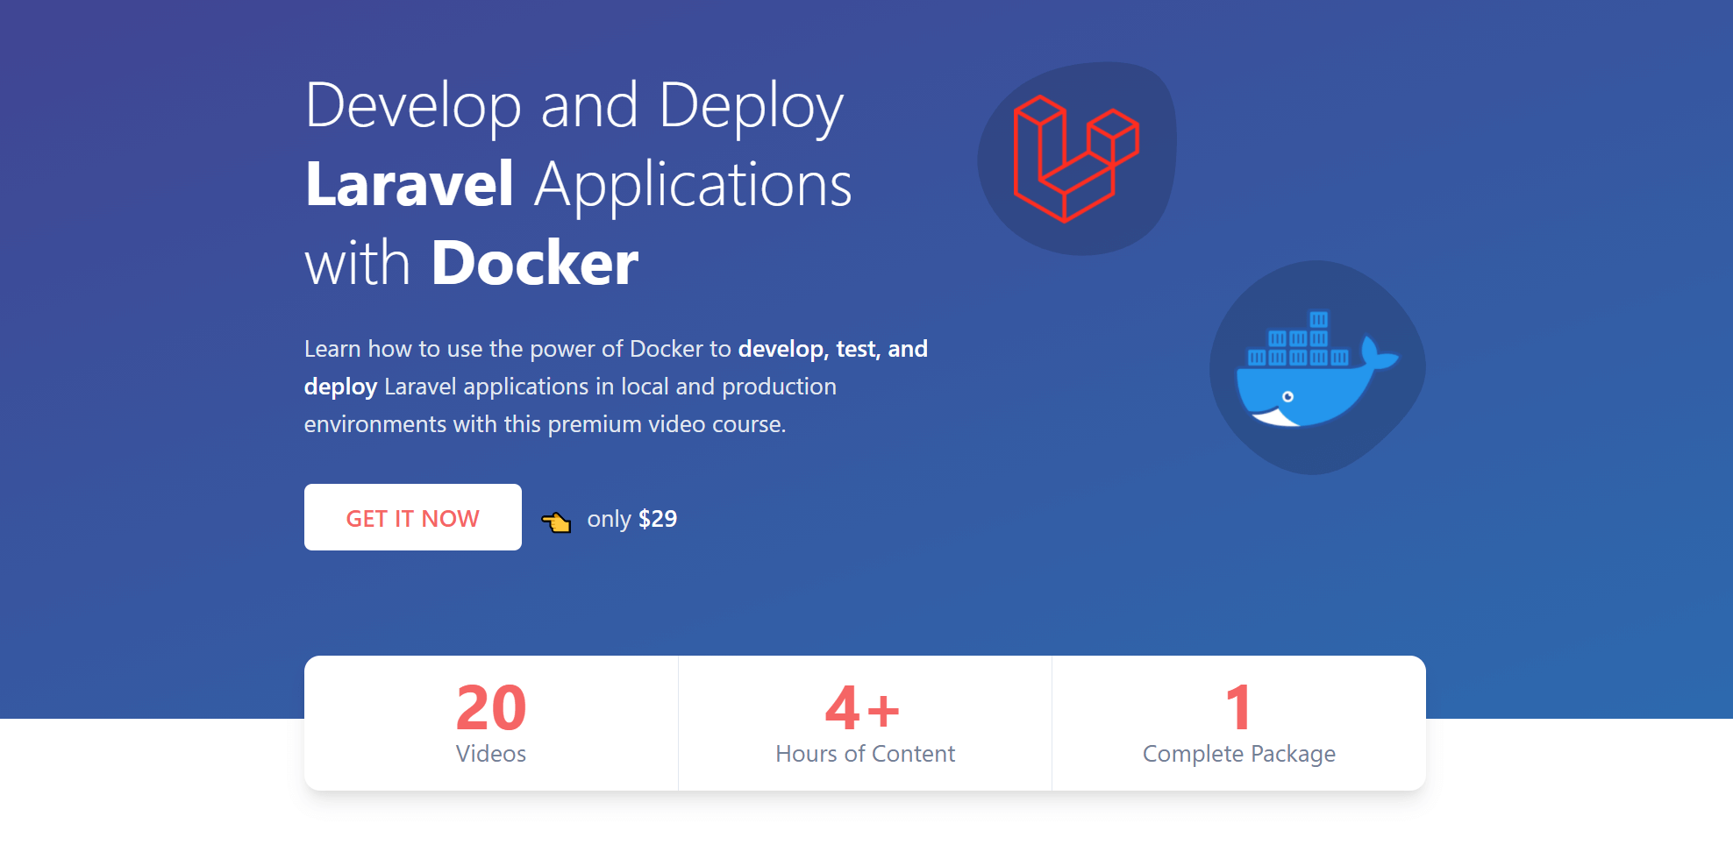The image size is (1733, 859).
Task: Click the bold 'deploy' word in description
Action: (340, 387)
